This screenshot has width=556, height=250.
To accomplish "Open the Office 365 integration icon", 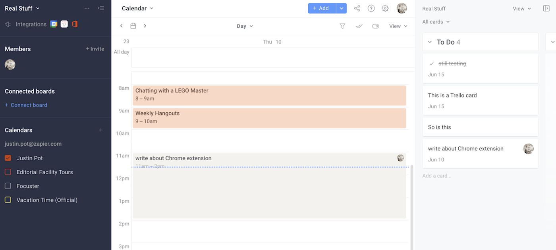I will tap(74, 24).
